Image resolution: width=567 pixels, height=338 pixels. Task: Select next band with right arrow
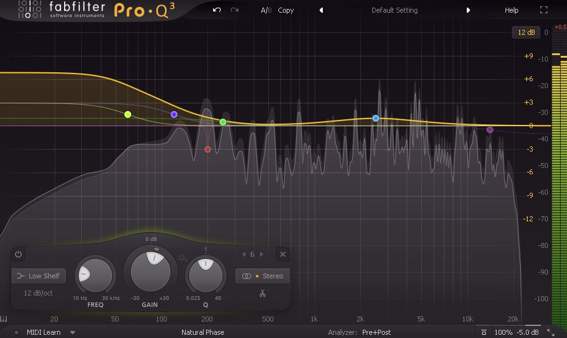coord(261,254)
